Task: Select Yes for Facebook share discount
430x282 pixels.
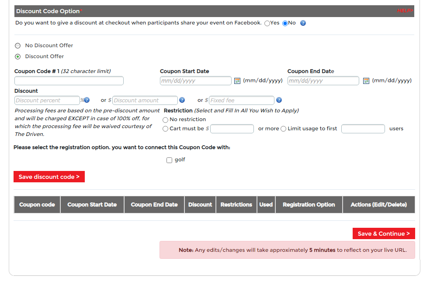Action: 267,23
